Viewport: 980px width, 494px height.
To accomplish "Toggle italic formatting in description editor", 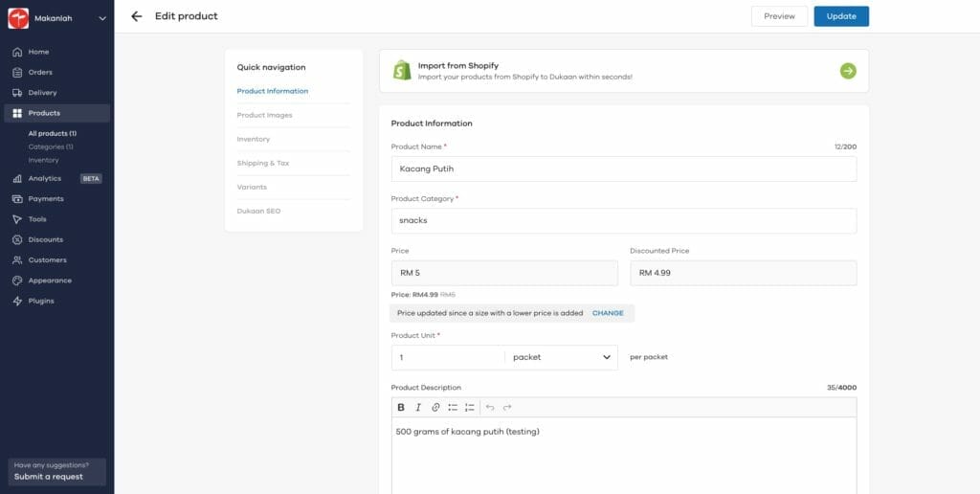I will (418, 408).
